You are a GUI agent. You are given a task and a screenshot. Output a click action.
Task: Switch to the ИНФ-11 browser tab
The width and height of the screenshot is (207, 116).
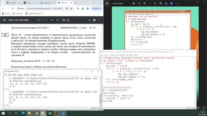coord(65,3)
